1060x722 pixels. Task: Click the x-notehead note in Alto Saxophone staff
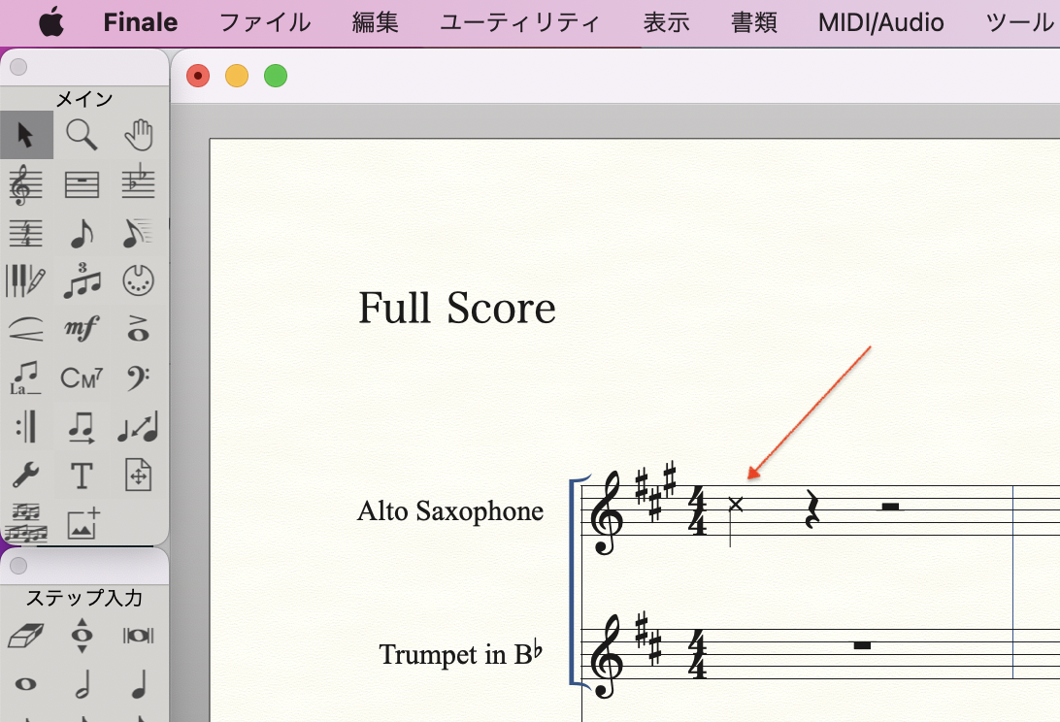[735, 505]
